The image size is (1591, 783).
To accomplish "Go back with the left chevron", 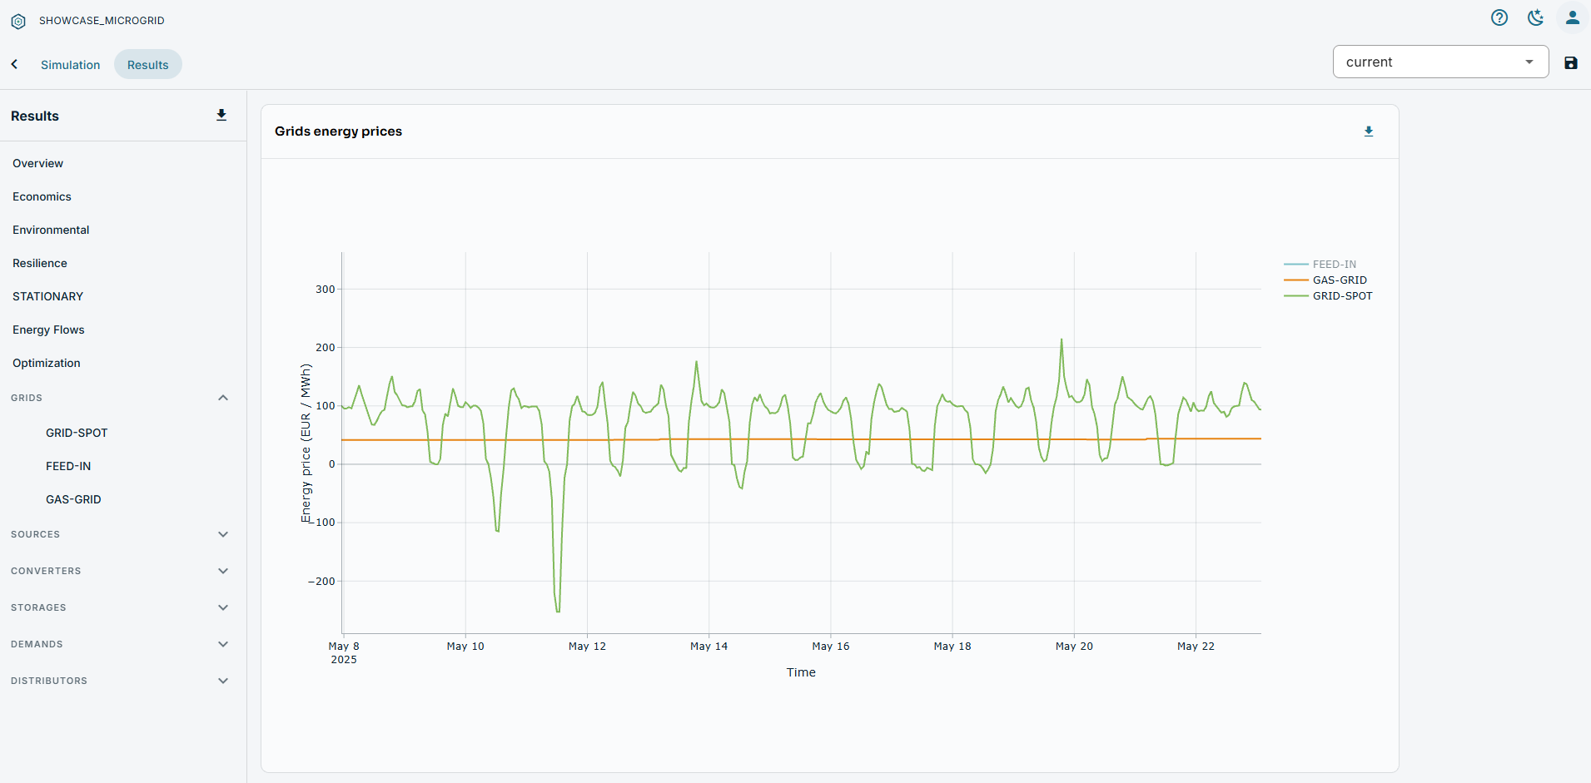I will pyautogui.click(x=14, y=64).
